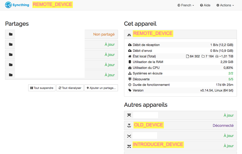Open the French language dropdown
242x154 pixels.
[186, 5]
